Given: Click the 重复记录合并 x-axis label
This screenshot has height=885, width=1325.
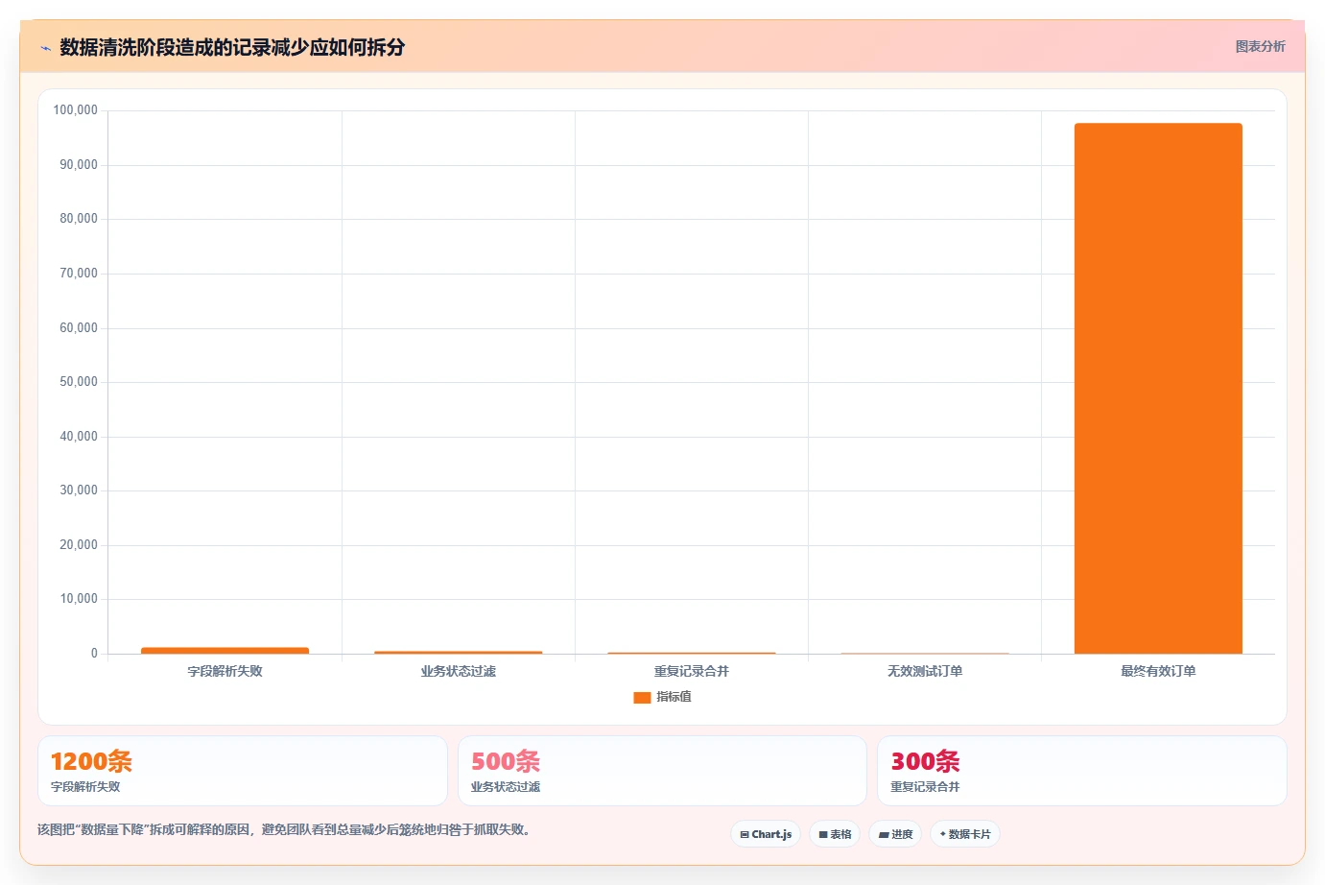Looking at the screenshot, I should point(691,671).
